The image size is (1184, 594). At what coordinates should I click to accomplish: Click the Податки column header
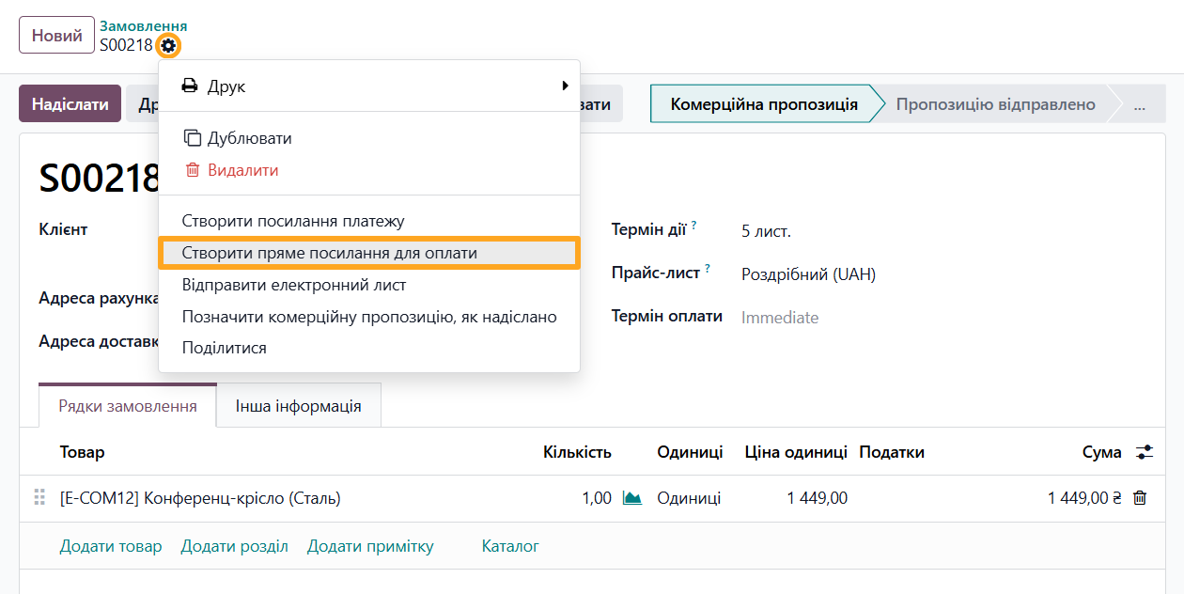(892, 452)
